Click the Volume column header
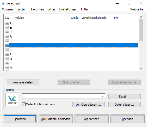 click(x=40, y=18)
